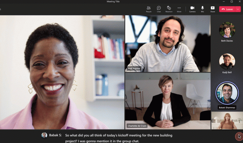Maximize the meeting window
Viewport: 243px width, 143px height.
(232, 2)
